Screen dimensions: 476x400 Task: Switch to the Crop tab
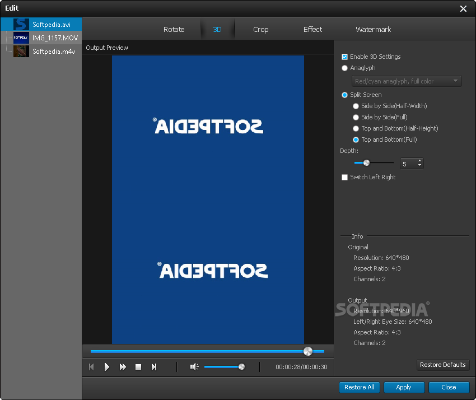261,30
